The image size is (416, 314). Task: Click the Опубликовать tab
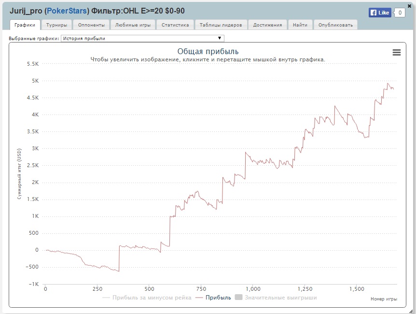click(x=335, y=25)
